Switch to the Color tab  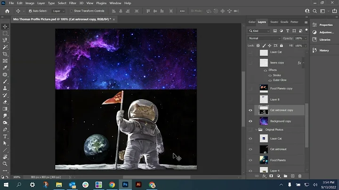point(252,22)
